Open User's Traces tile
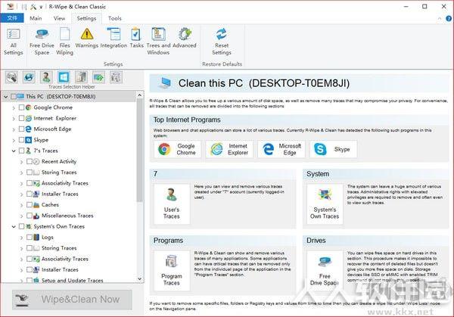This screenshot has width=454, height=317. (x=172, y=204)
